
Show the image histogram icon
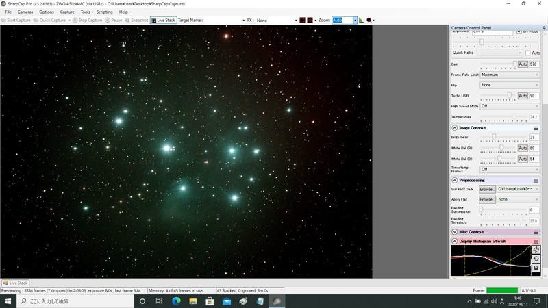point(362,21)
